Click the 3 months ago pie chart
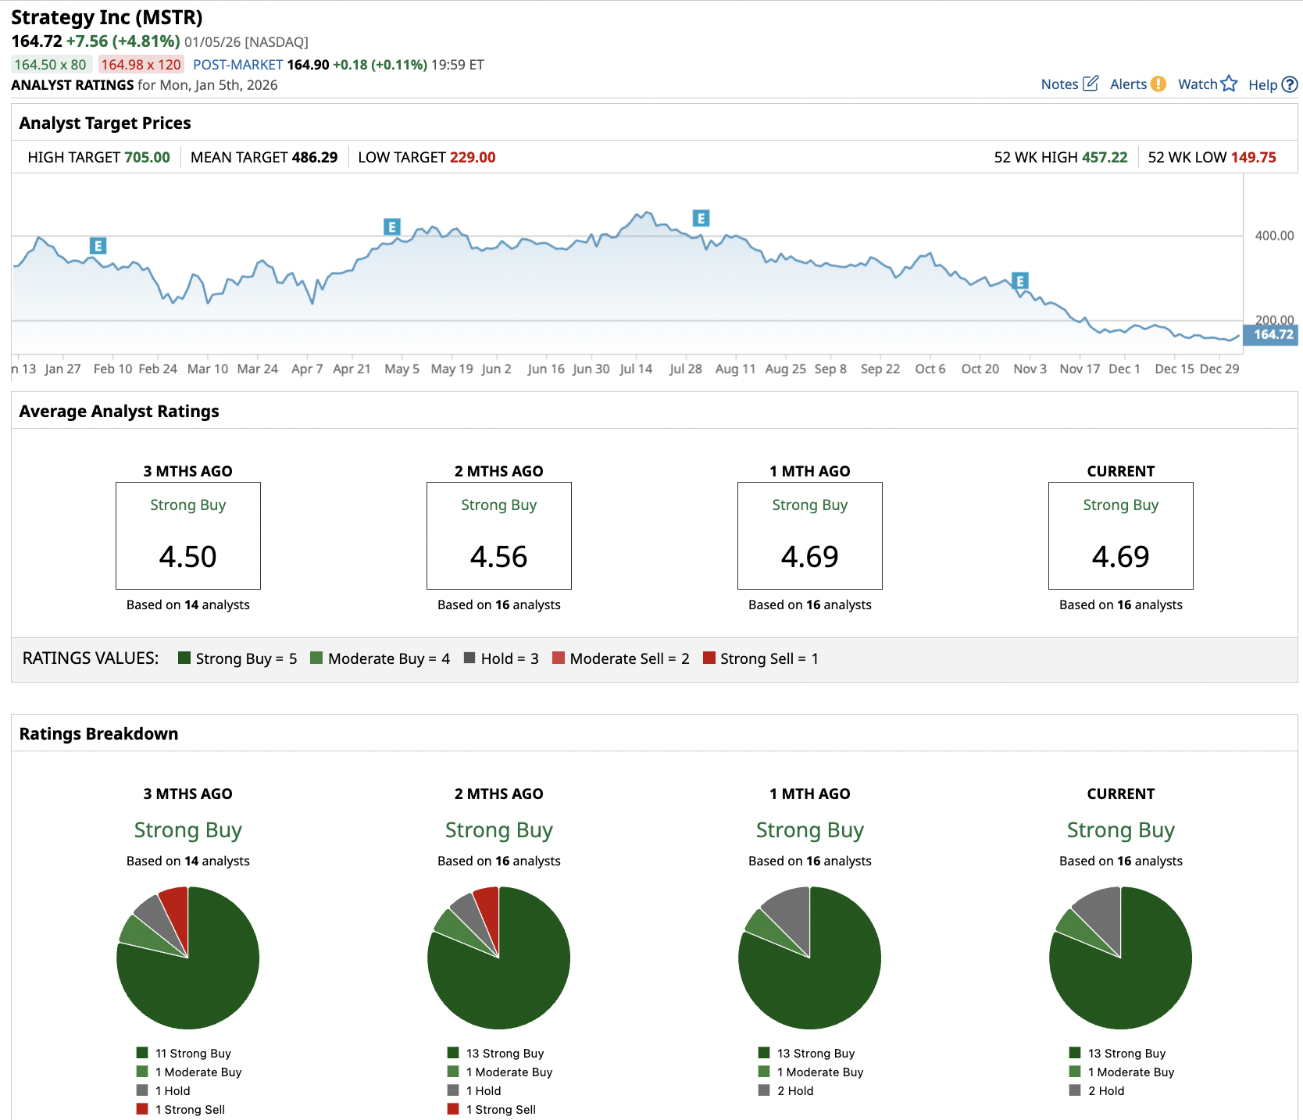 click(x=187, y=958)
